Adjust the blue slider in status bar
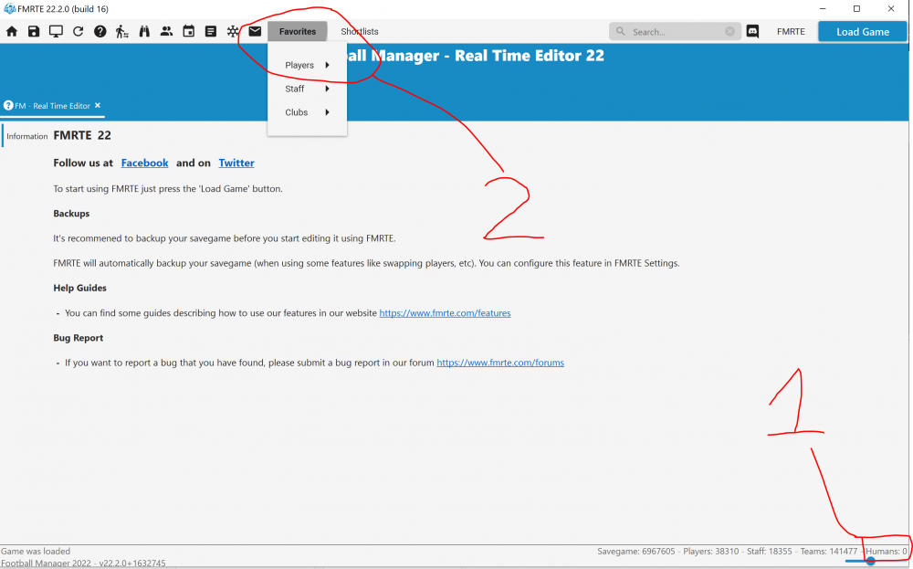 tap(870, 561)
